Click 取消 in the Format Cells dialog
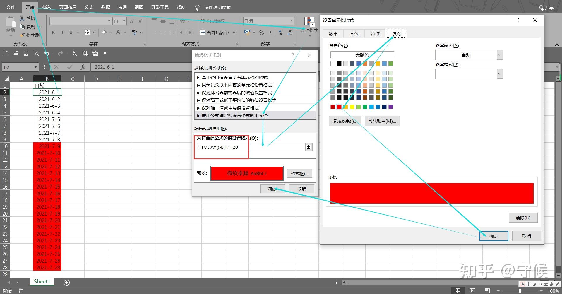 (527, 236)
